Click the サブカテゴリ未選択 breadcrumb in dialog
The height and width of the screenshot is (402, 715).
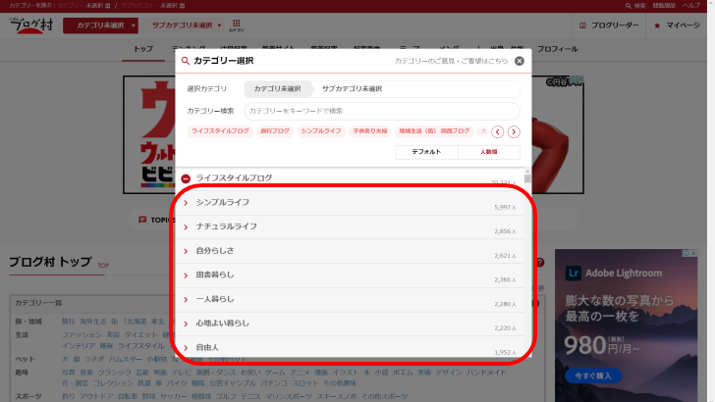coord(352,89)
